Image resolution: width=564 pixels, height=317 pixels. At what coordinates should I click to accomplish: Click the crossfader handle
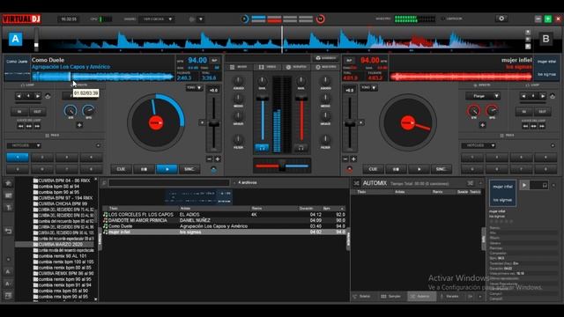(x=282, y=166)
